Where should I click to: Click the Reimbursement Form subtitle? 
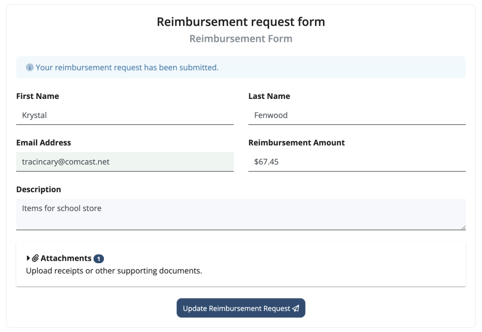(241, 39)
